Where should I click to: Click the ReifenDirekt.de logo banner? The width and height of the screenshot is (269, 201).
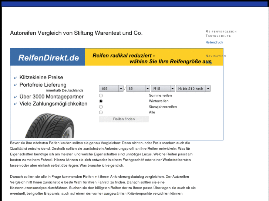click(x=47, y=57)
